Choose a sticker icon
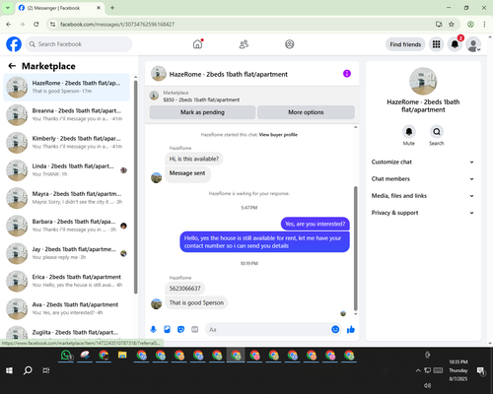The width and height of the screenshot is (493, 394). coord(181,329)
